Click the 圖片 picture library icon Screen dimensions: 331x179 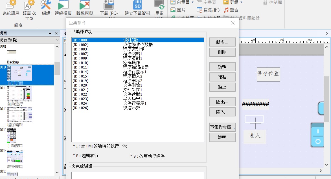click(173, 10)
